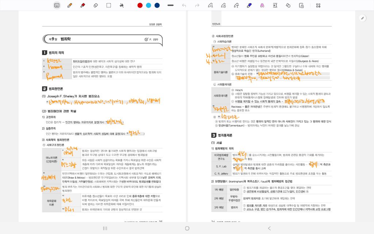The image size is (374, 234).
Task: Open the four-dot more options menu
Action: coord(318,5)
